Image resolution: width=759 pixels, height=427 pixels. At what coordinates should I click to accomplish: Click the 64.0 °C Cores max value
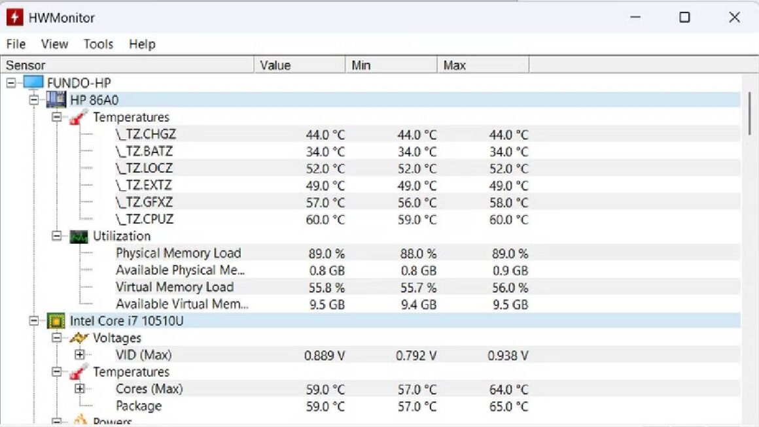[508, 390]
